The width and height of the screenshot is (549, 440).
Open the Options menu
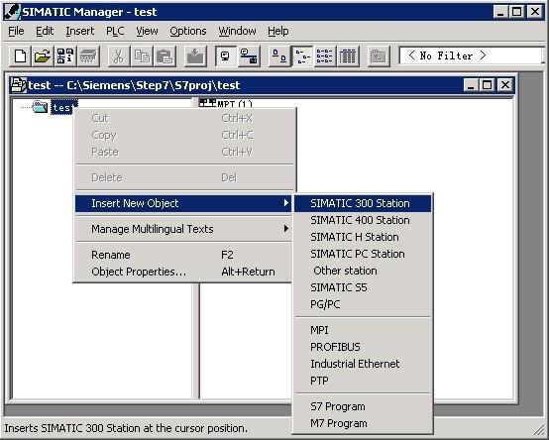point(188,31)
